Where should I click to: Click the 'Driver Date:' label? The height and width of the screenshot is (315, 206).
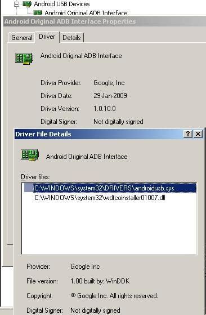56,96
